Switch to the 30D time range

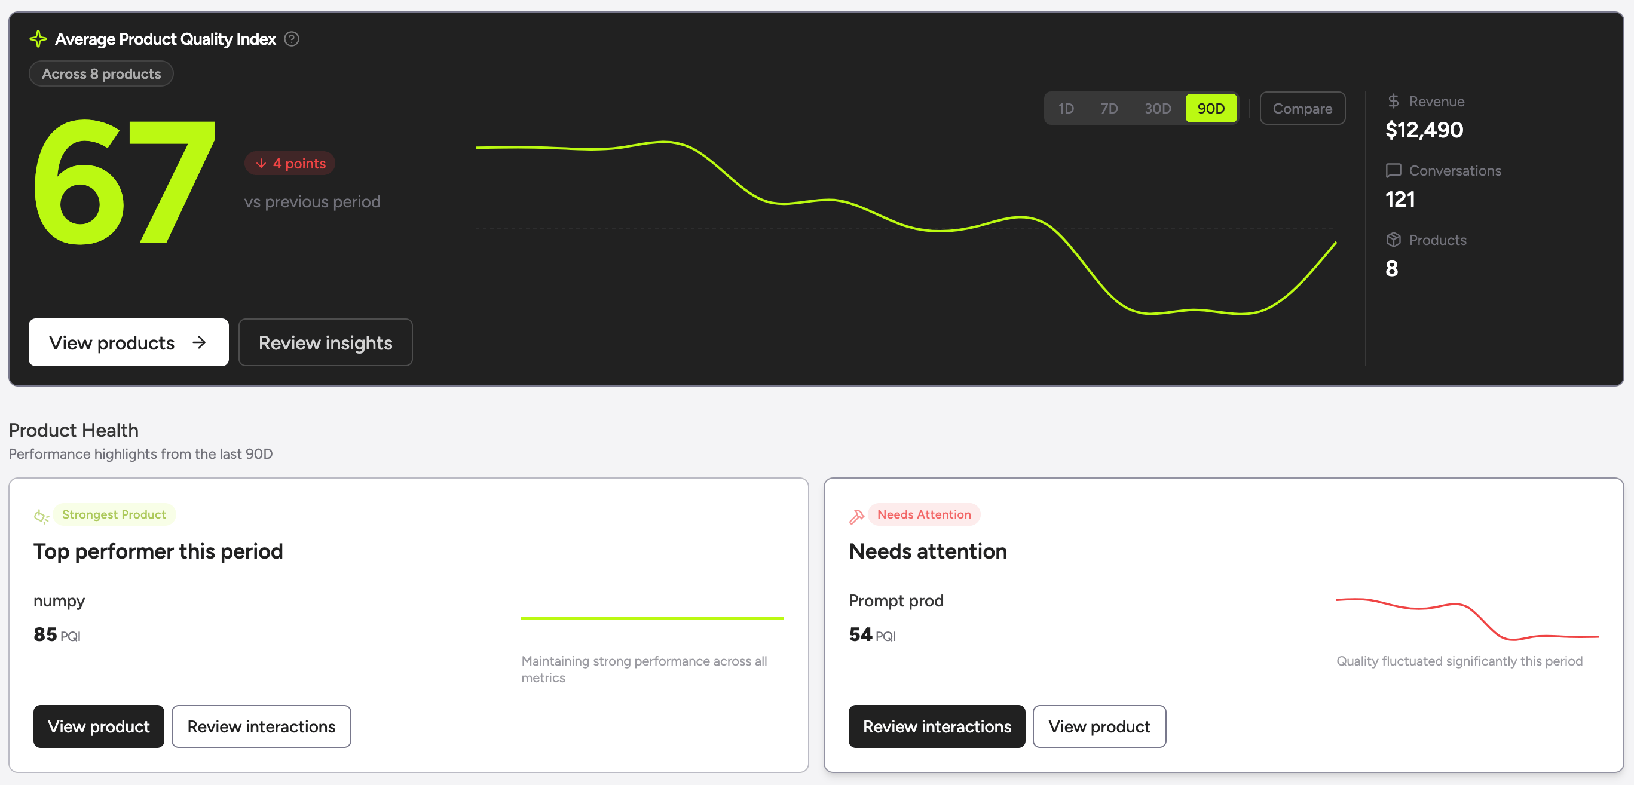[1157, 108]
